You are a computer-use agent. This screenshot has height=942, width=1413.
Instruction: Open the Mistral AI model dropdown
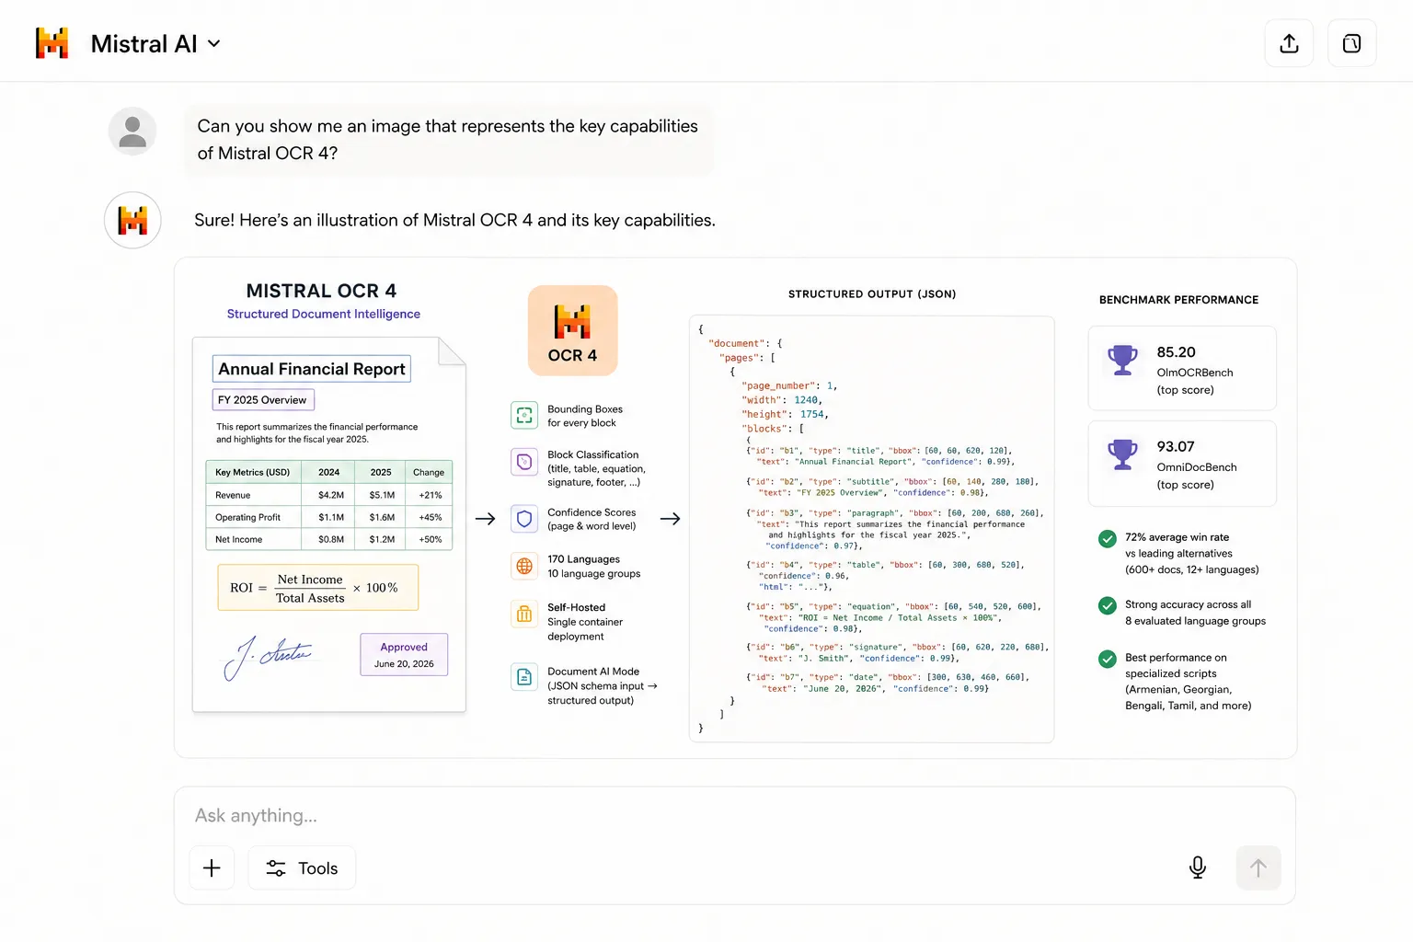[156, 44]
